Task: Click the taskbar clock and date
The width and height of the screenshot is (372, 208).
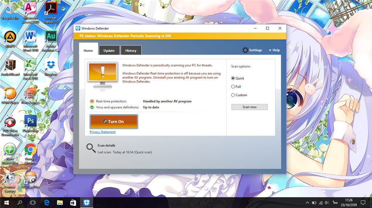Action: pyautogui.click(x=349, y=203)
